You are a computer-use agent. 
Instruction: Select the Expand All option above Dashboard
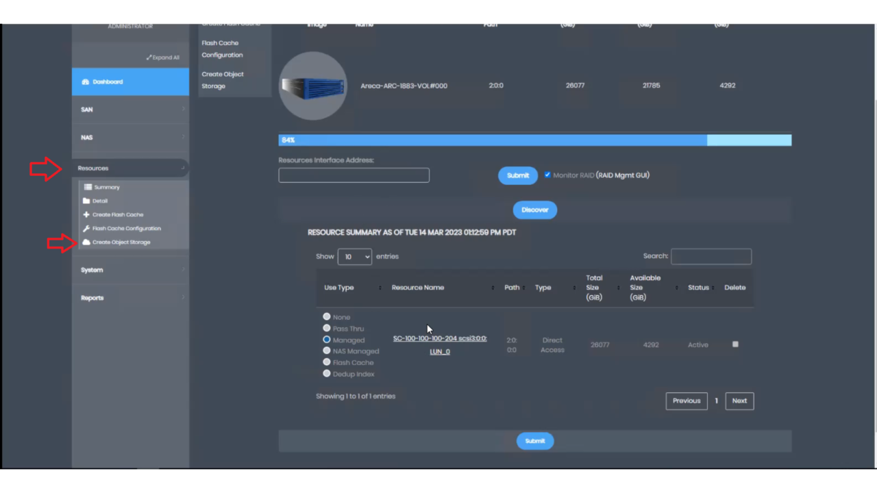coord(162,58)
